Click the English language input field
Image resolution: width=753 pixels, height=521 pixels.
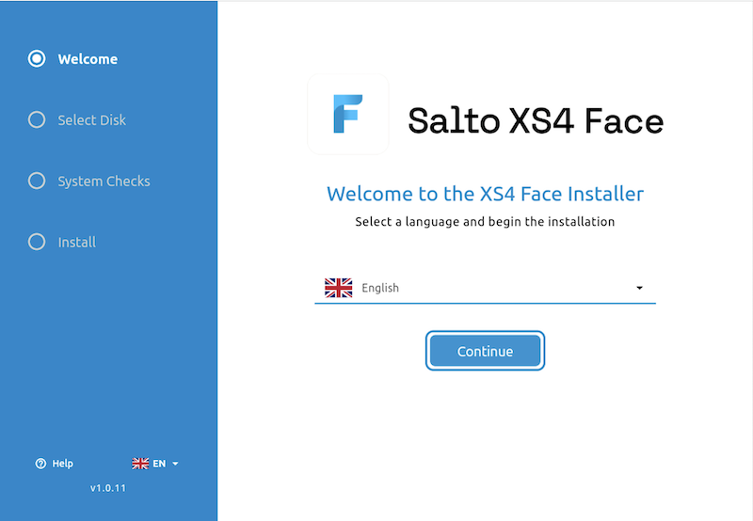coord(485,288)
